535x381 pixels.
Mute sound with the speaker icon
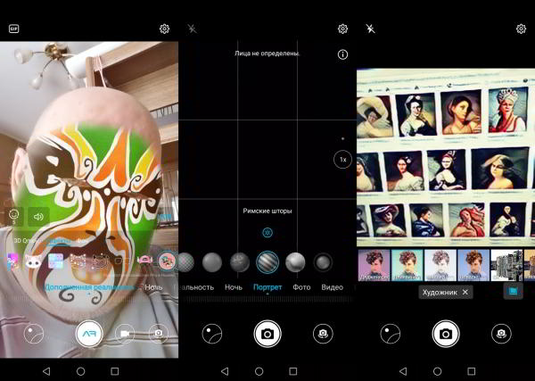coord(38,215)
